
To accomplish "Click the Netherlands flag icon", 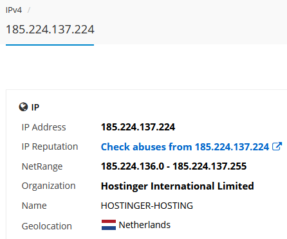I will point(109,225).
